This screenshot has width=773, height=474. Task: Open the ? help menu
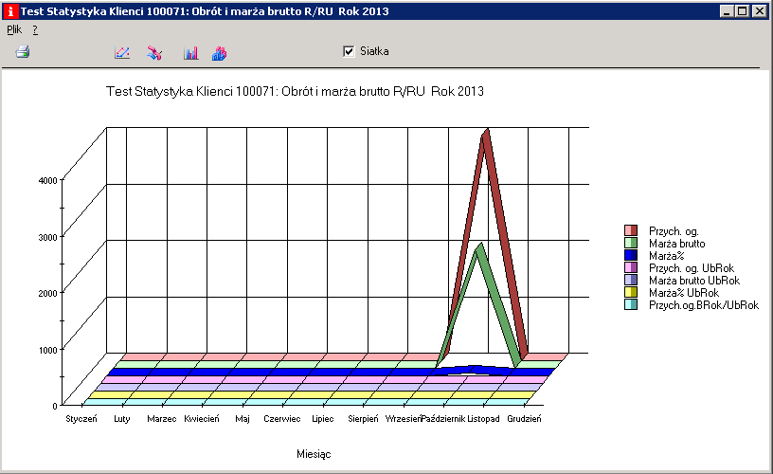pos(35,30)
